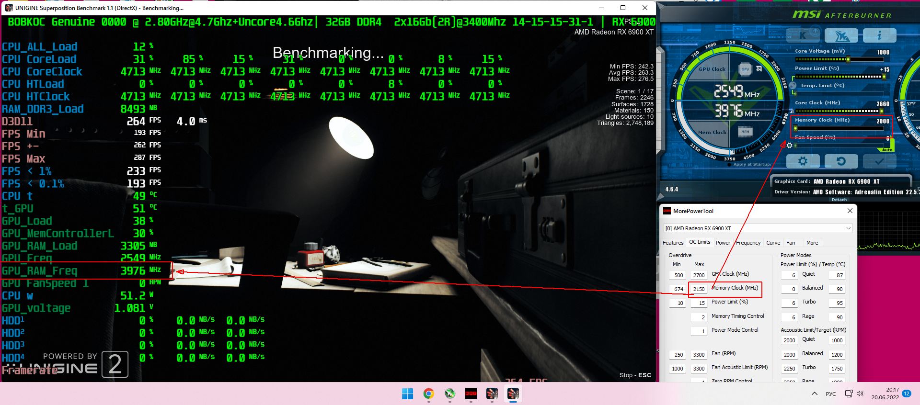Viewport: 920px width, 405px height.
Task: Adjust the Memory Clock (MHz) slider in Afterburner
Action: (839, 128)
